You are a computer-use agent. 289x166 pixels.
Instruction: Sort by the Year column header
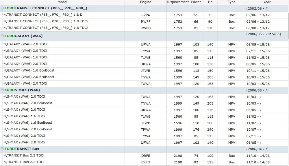coord(267,2)
